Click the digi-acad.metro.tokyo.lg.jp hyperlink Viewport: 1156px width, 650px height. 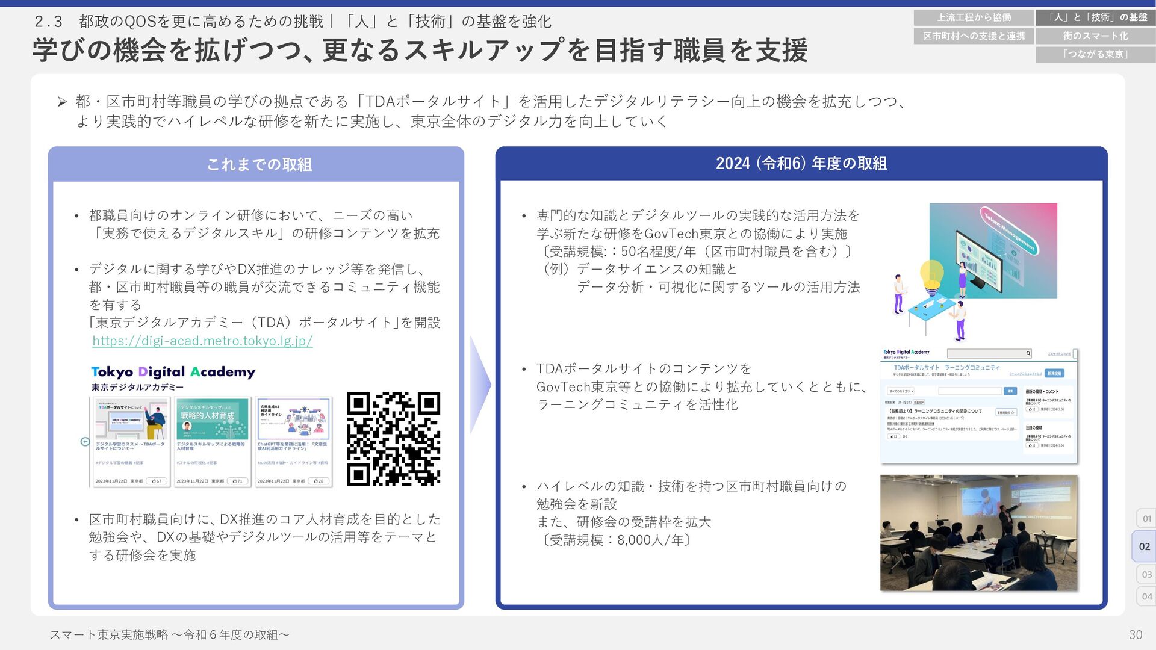coord(202,341)
